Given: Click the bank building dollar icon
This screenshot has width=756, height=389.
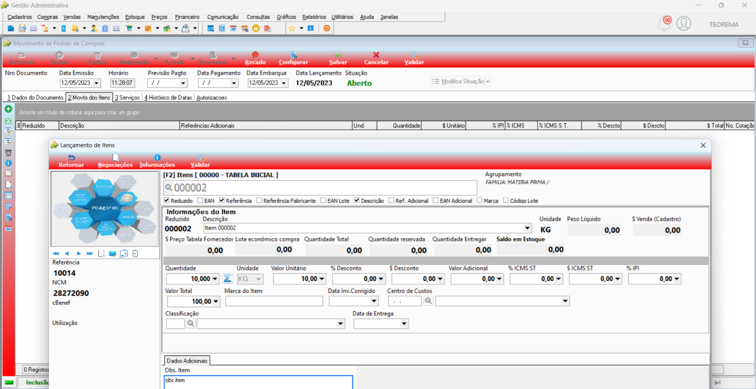Looking at the screenshot, I should pos(105,28).
